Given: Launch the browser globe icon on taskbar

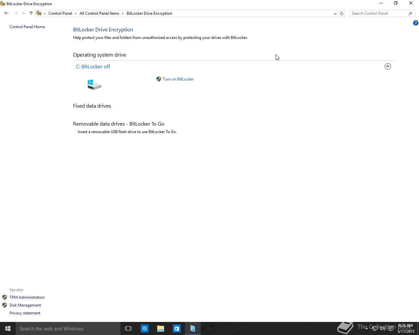Looking at the screenshot, I should click(x=144, y=328).
